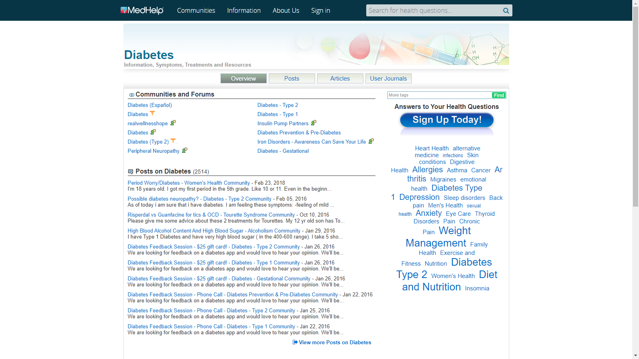639x359 pixels.
Task: Click the group icon beside Insulin Pump Partners
Action: point(314,123)
